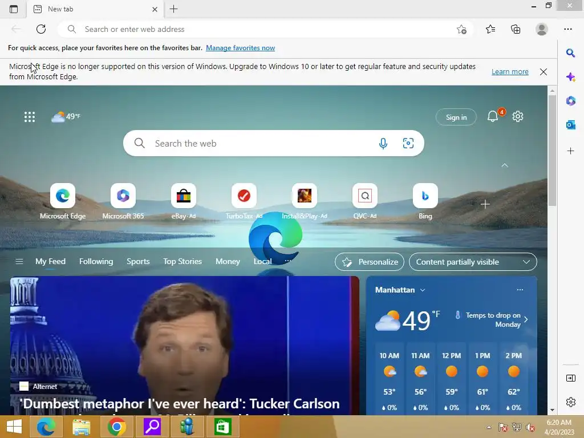Open the Tucker Carlson news story
This screenshot has width=584, height=438.
(185, 346)
